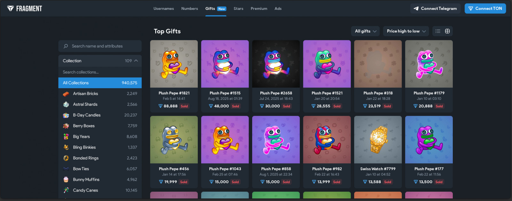
Task: Collapse the Collection panel chevron
Action: [136, 61]
